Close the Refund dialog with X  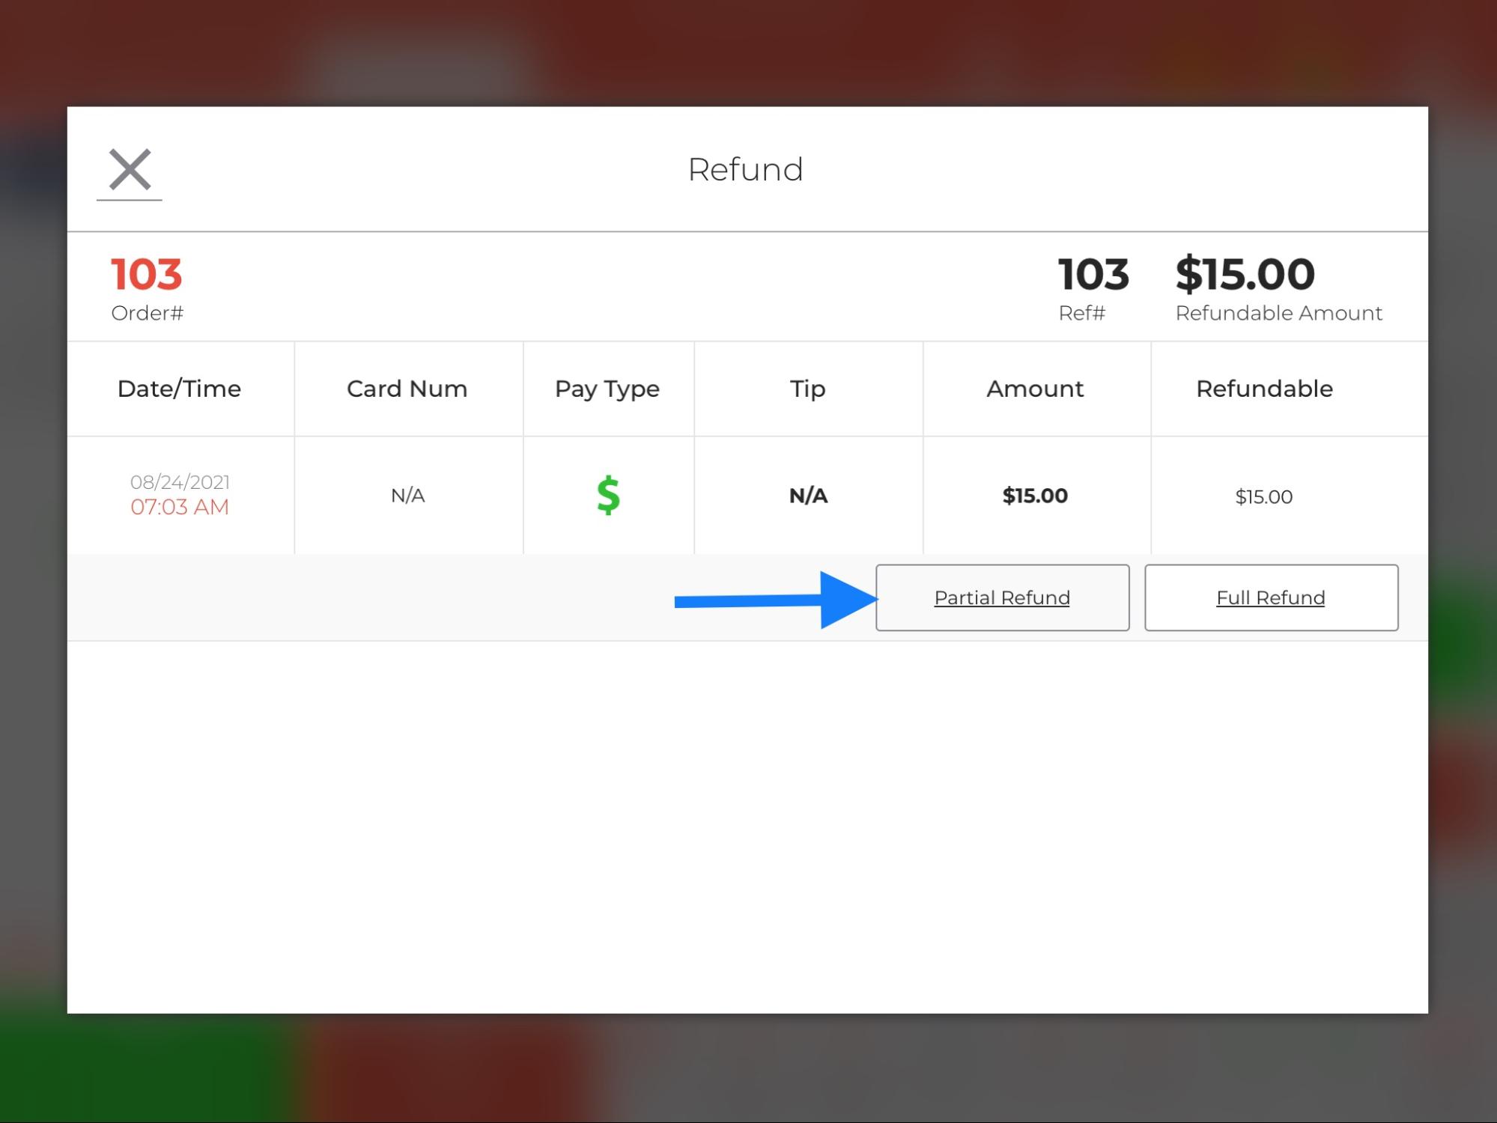click(x=130, y=170)
